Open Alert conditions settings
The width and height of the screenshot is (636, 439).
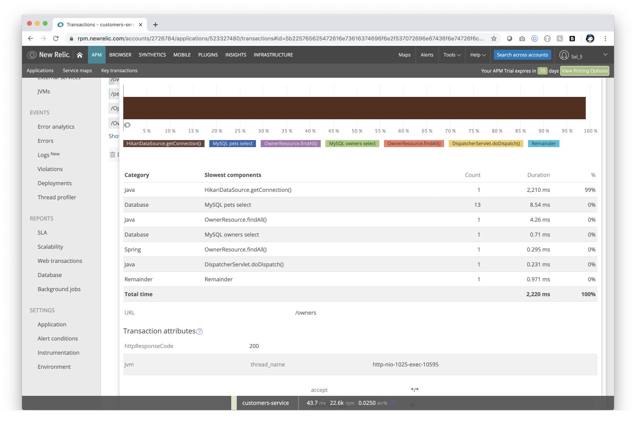click(58, 339)
